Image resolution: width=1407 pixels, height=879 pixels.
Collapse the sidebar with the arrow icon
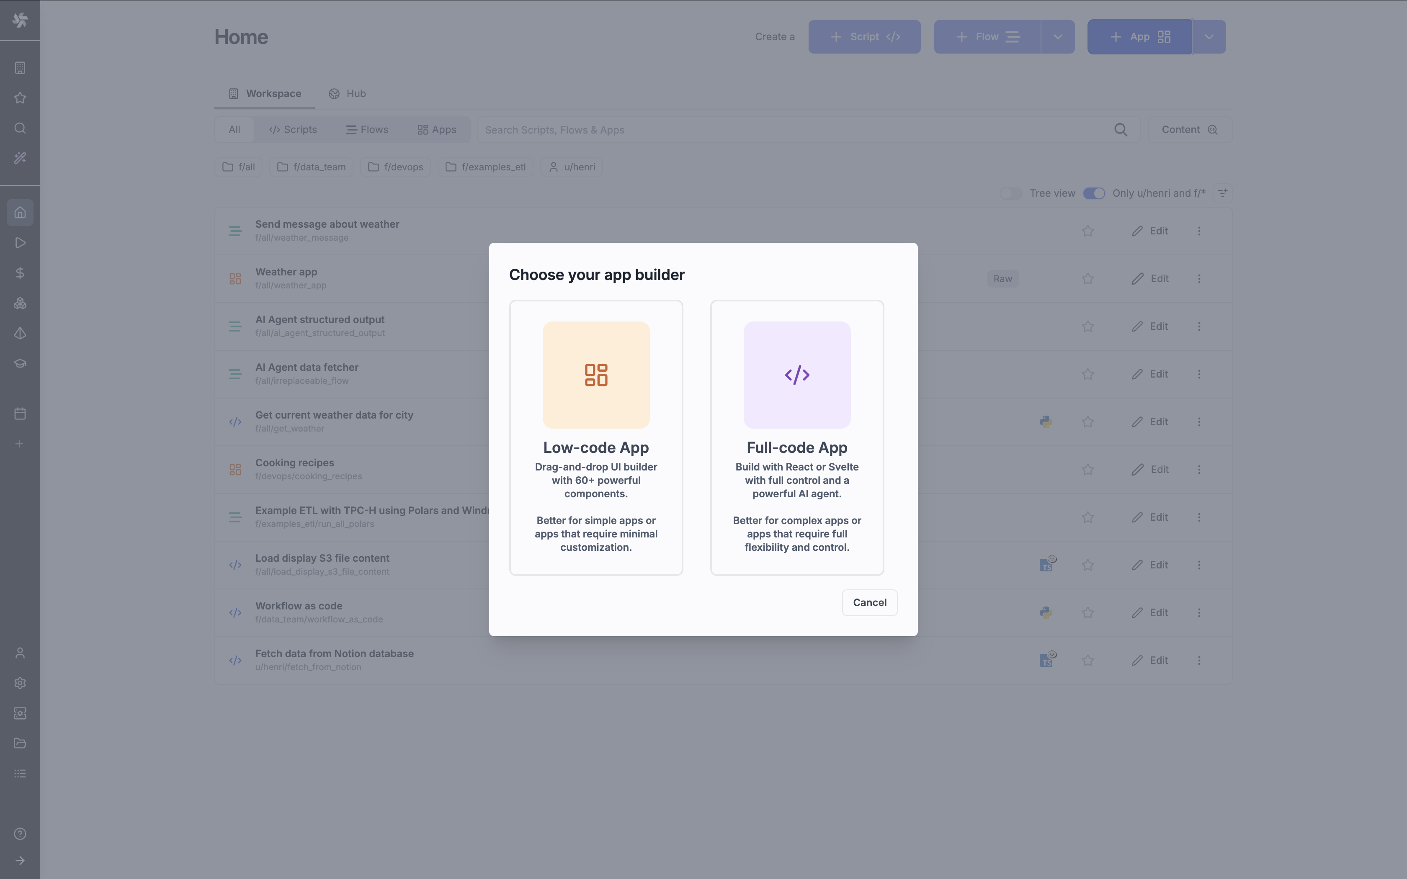click(x=20, y=861)
